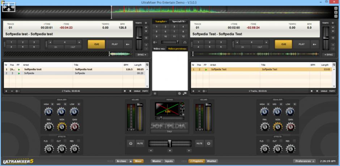The image size is (340, 166).
Task: Move crossfader fully left with arrow button
Action: tap(151, 150)
